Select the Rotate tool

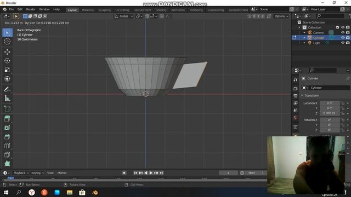click(7, 61)
